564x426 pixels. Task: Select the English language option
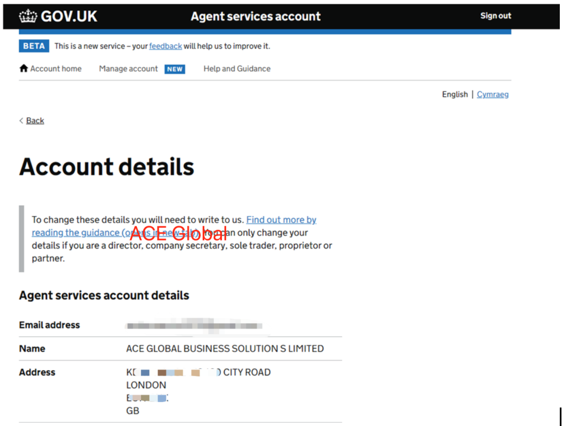click(455, 95)
